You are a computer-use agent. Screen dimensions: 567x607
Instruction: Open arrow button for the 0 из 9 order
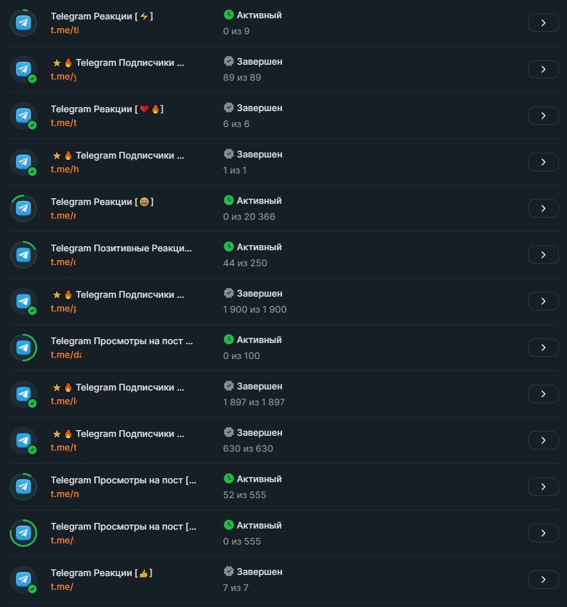[x=543, y=23]
